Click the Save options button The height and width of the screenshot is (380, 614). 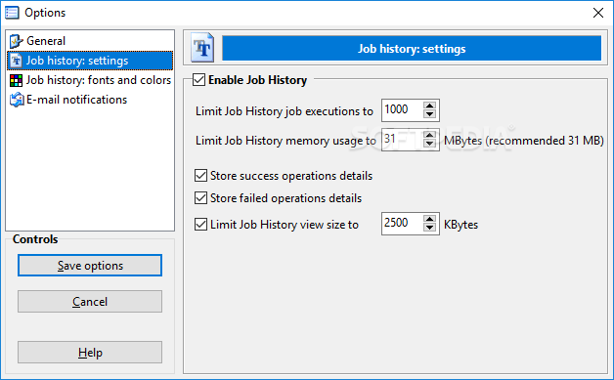click(90, 266)
